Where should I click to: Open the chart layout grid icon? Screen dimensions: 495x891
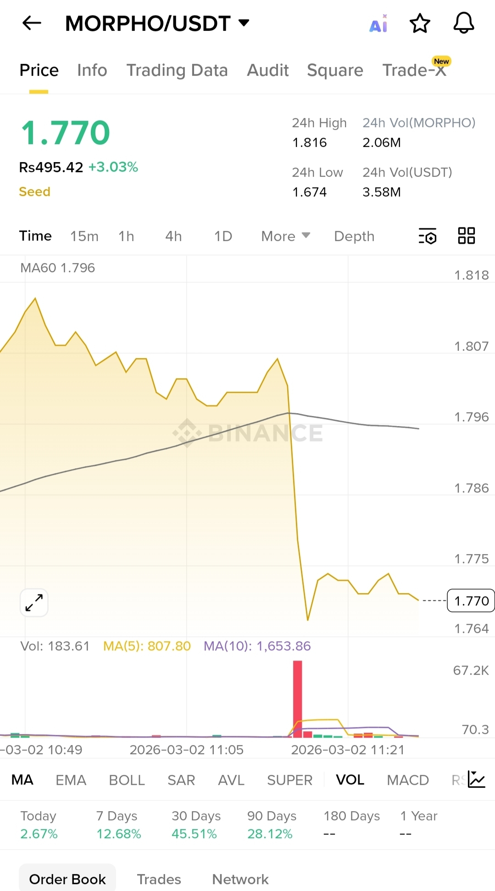467,236
